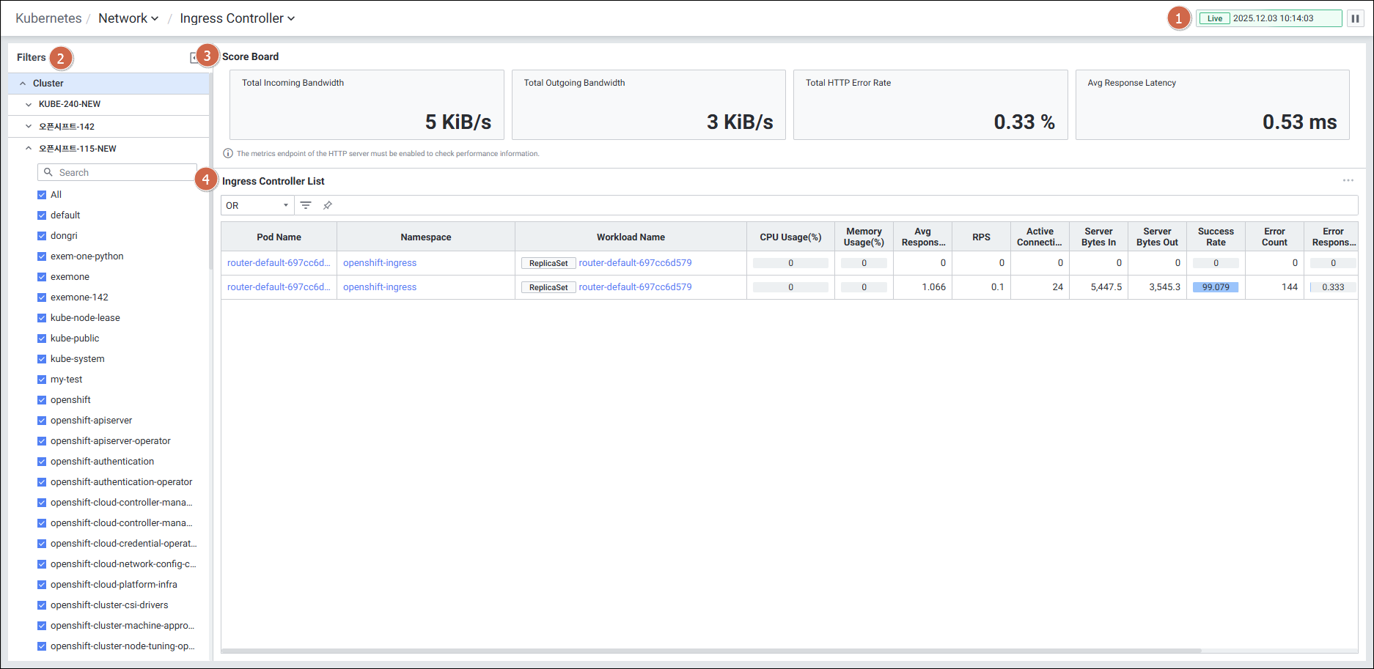The width and height of the screenshot is (1374, 669).
Task: Click the pin icon in list toolbar
Action: (x=328, y=205)
